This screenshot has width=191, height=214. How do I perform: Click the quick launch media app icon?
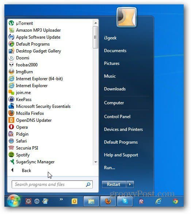tap(28, 201)
